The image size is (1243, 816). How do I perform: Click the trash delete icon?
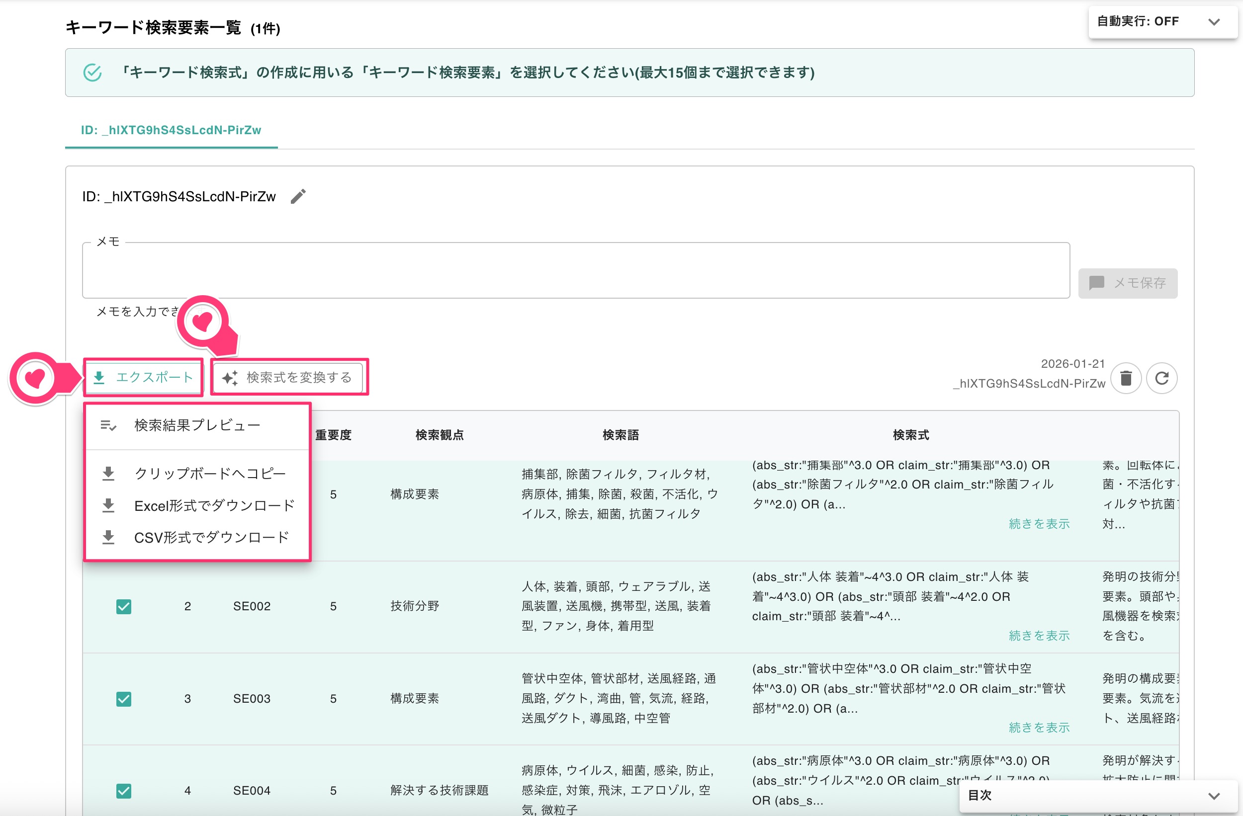(x=1126, y=378)
